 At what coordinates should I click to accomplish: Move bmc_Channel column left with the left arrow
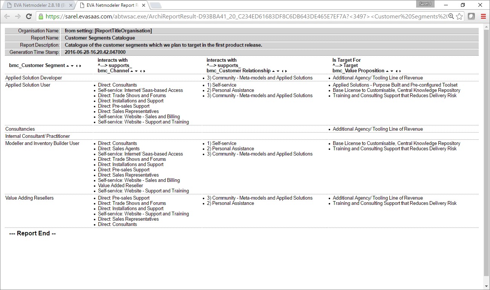tap(141, 71)
